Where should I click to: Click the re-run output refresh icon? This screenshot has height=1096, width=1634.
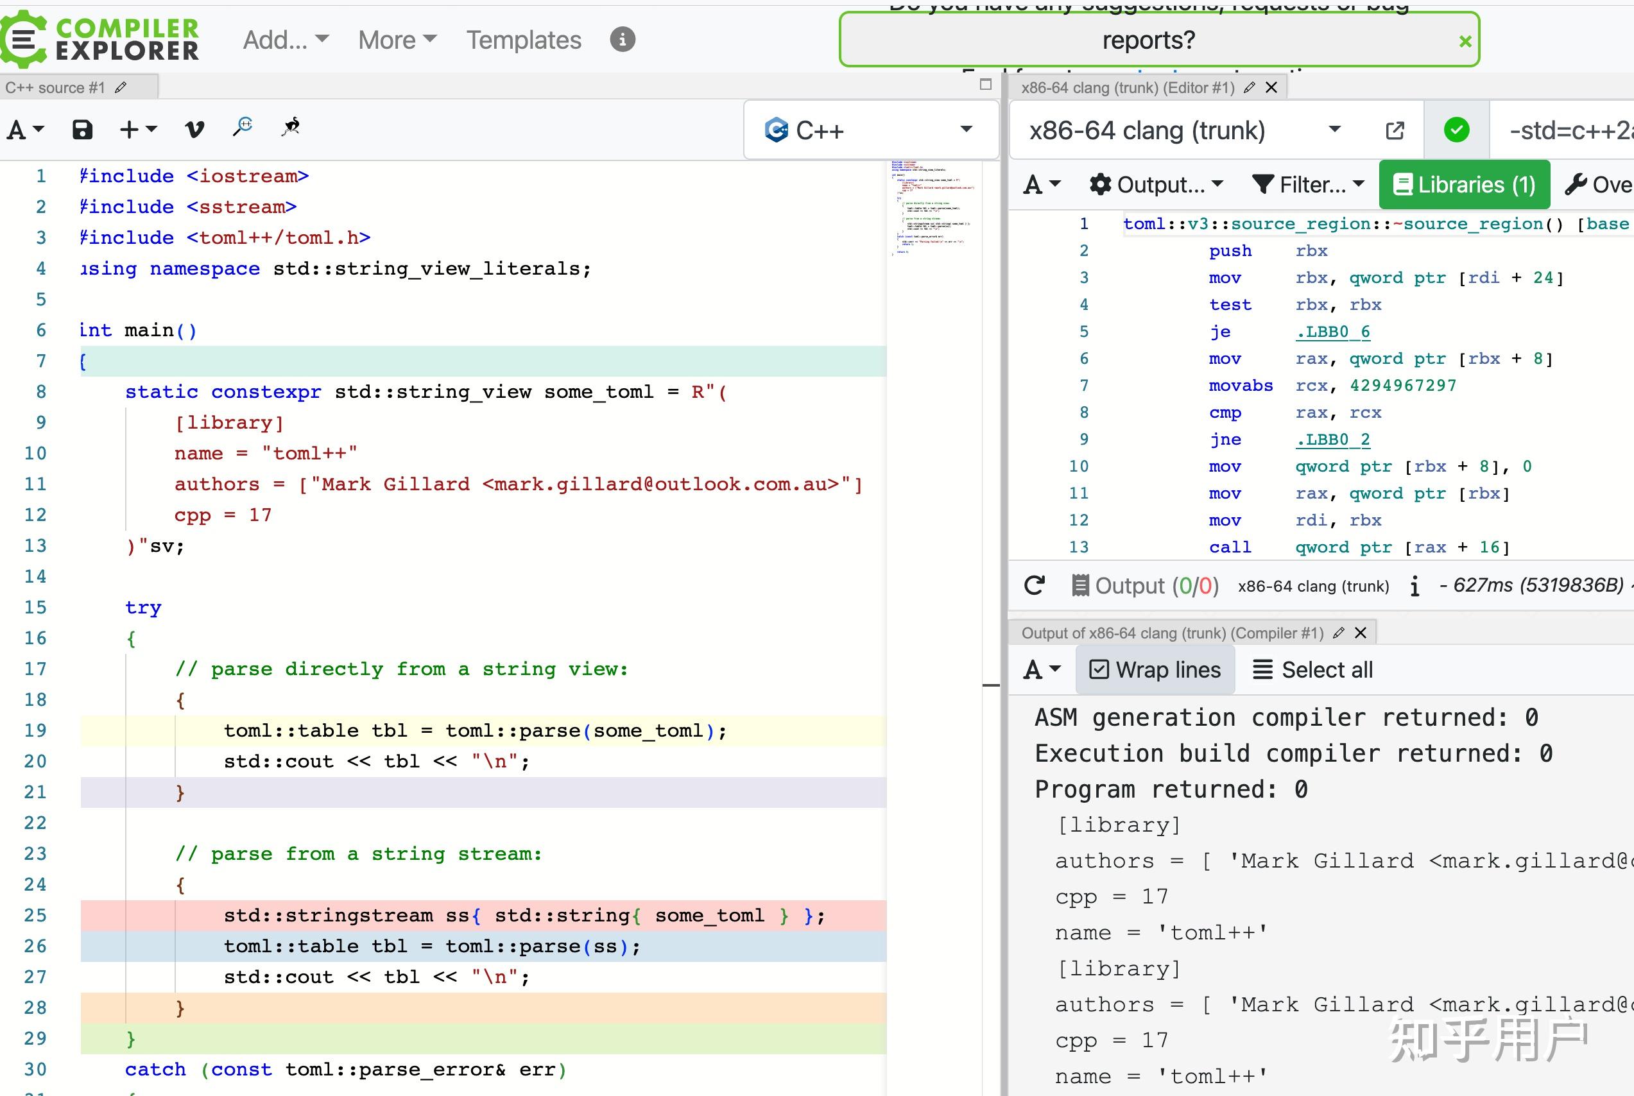point(1035,586)
